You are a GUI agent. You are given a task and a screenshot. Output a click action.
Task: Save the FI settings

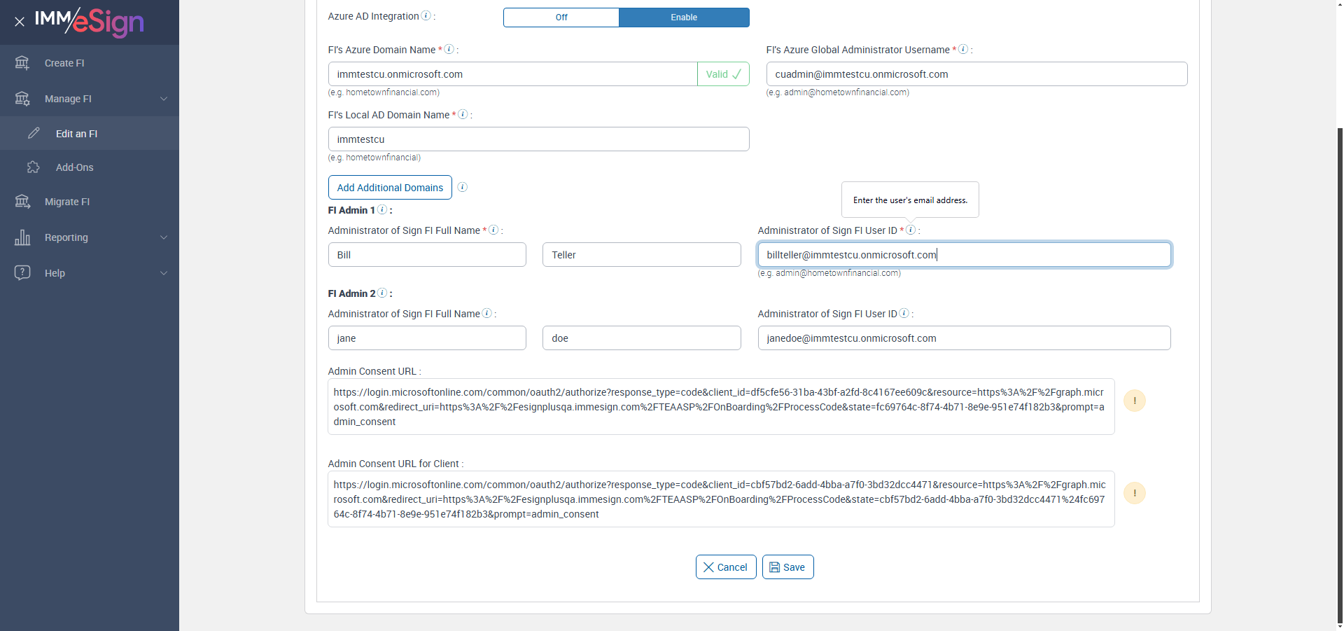(x=787, y=567)
